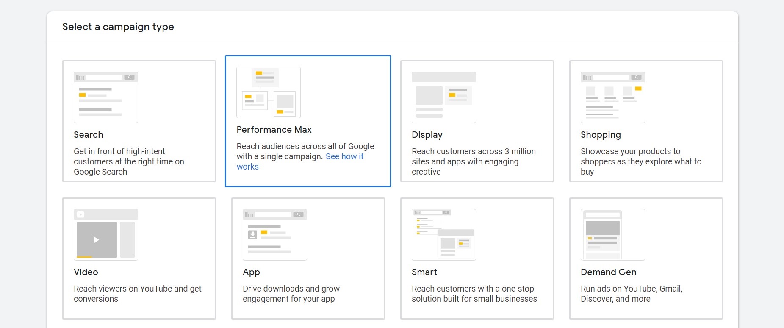
Task: Click 'Showcase your products to shoppers' description
Action: [641, 161]
